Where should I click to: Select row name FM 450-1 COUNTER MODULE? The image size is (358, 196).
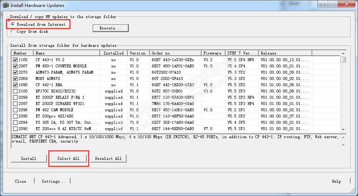pos(61,66)
